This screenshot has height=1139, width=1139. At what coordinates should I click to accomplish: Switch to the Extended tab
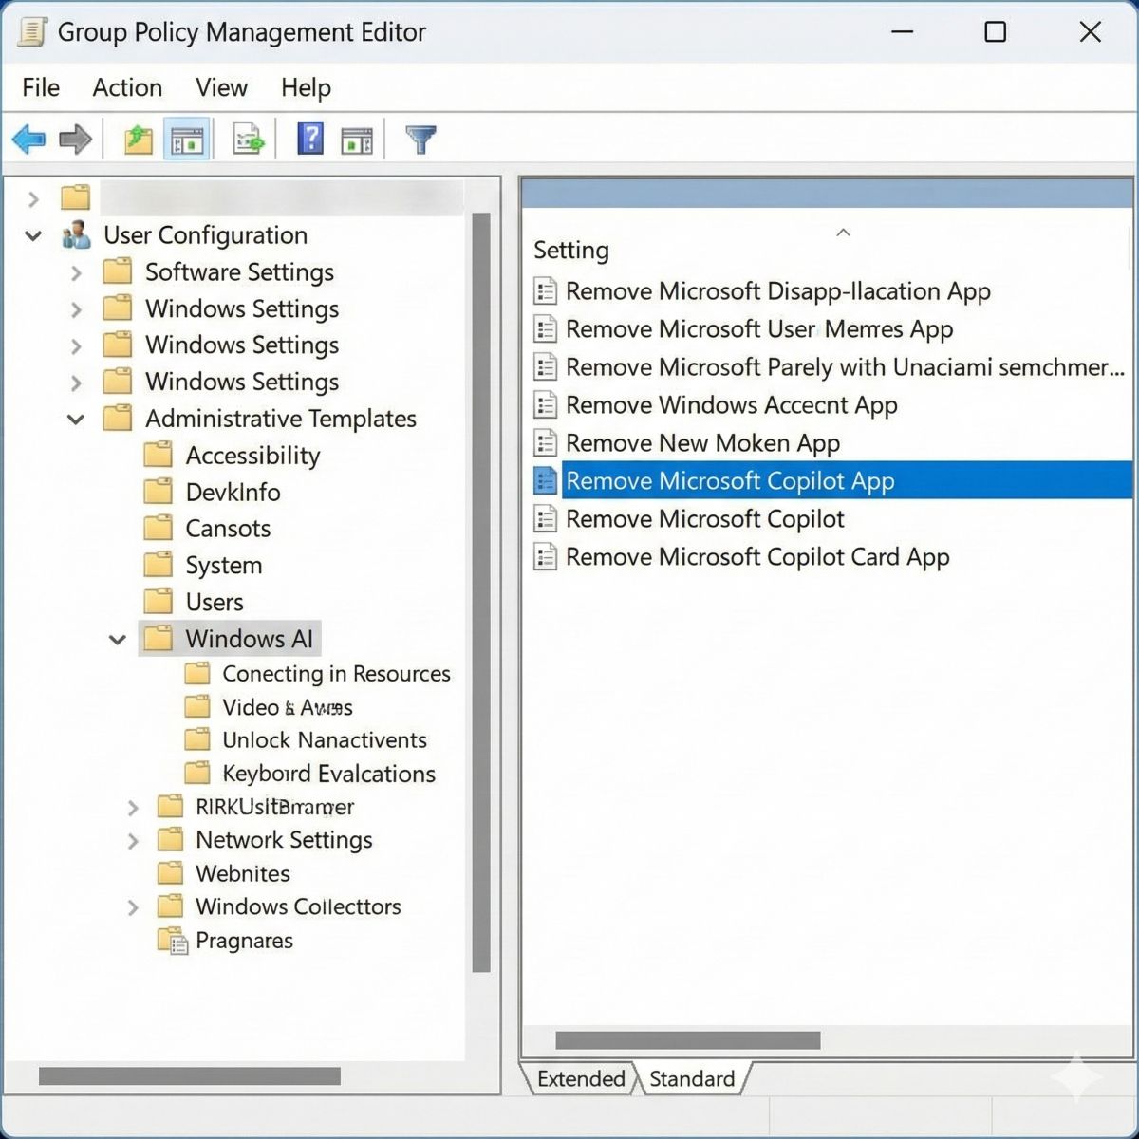tap(580, 1078)
